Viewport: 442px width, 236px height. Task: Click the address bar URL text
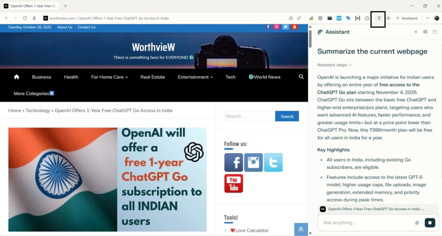pyautogui.click(x=109, y=18)
